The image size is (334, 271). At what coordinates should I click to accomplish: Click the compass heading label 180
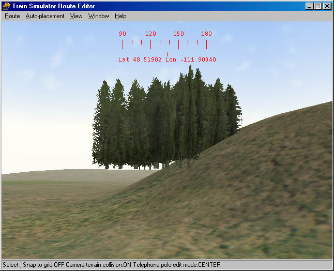(x=206, y=34)
